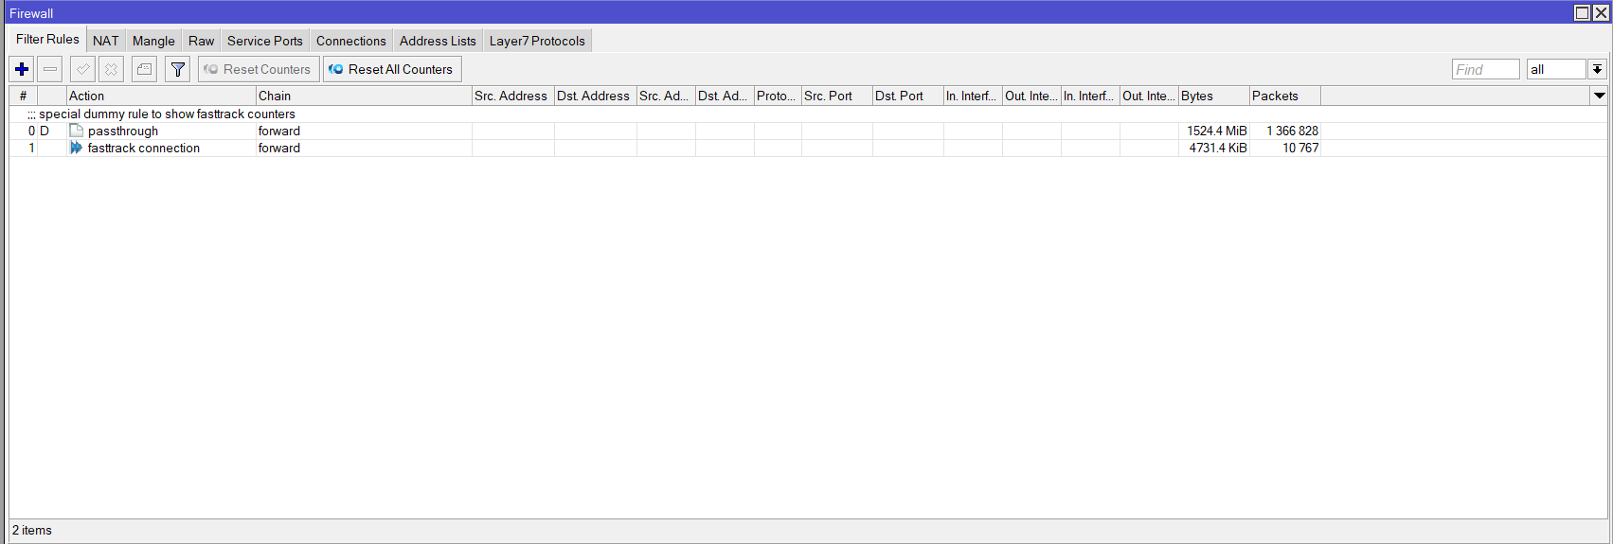
Task: Expand the columns dropdown arrow in header
Action: point(1599,96)
